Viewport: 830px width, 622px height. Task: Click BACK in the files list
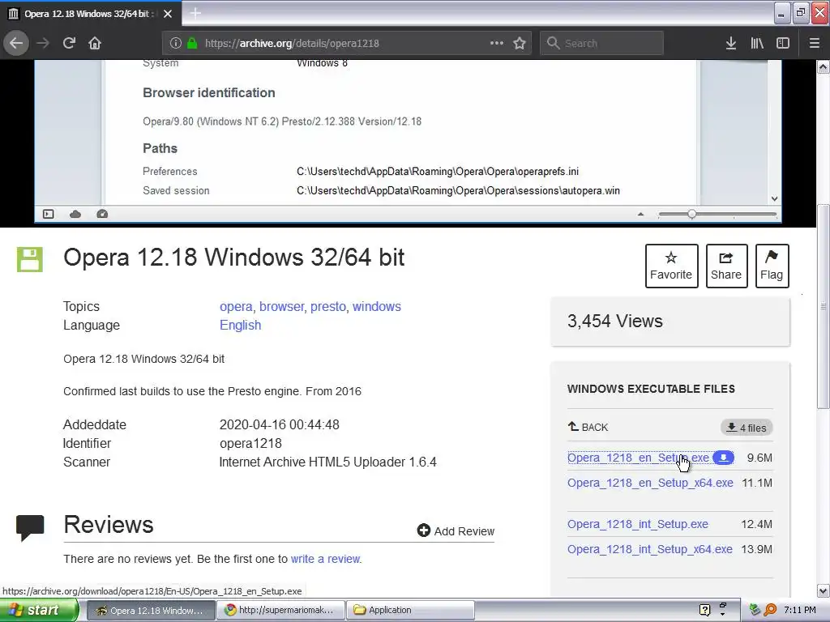[x=588, y=428]
